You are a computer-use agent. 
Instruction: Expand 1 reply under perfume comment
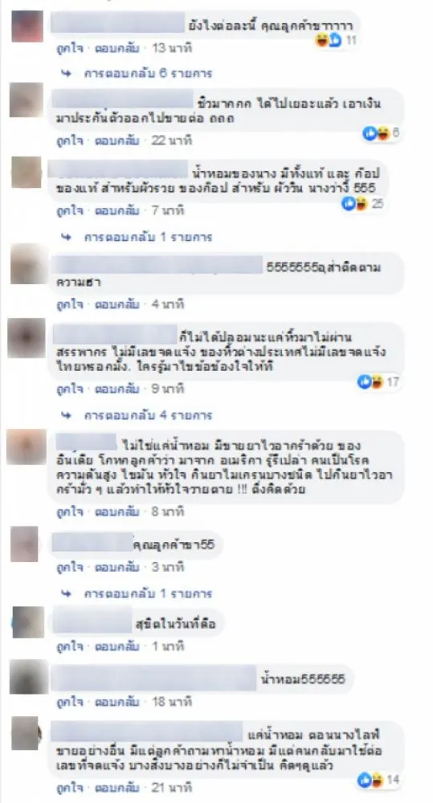(x=148, y=237)
